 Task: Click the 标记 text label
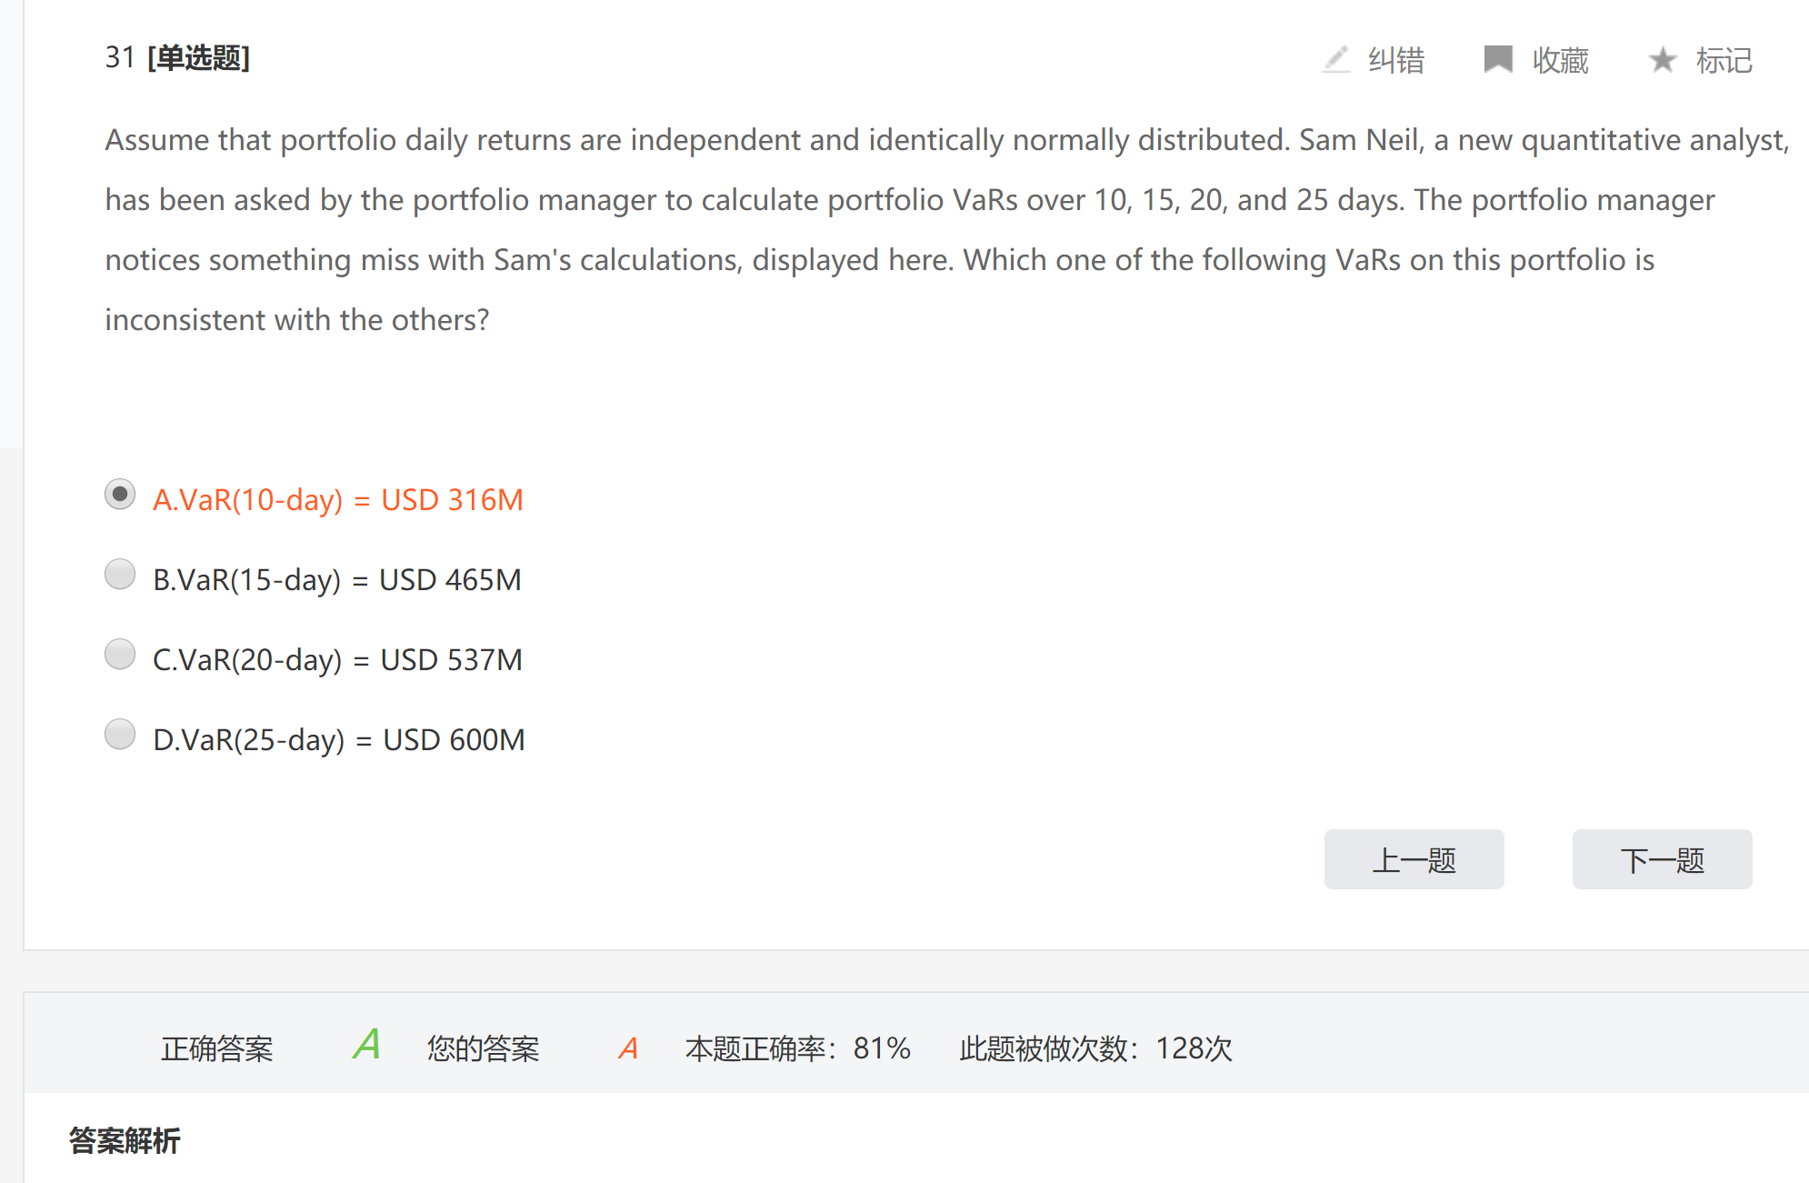(x=1724, y=61)
